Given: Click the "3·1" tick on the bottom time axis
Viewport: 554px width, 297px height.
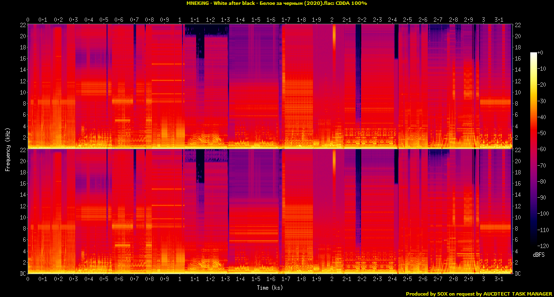Looking at the screenshot, I should 499,279.
